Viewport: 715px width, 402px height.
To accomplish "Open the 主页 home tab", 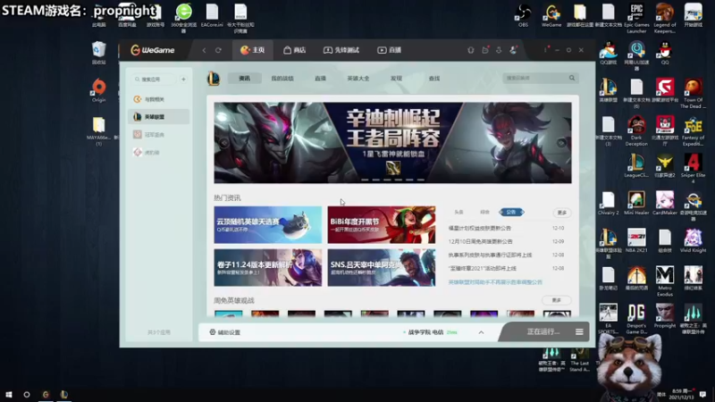I will click(253, 50).
